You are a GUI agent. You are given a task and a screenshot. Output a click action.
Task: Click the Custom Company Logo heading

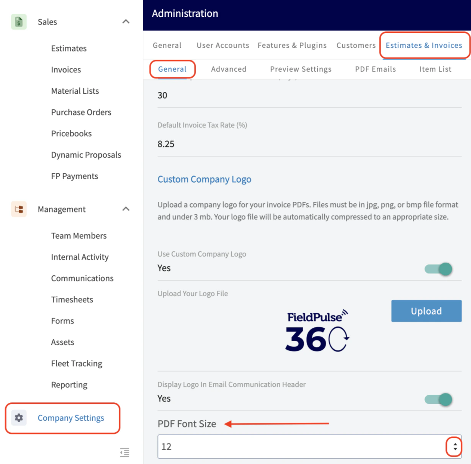[204, 179]
